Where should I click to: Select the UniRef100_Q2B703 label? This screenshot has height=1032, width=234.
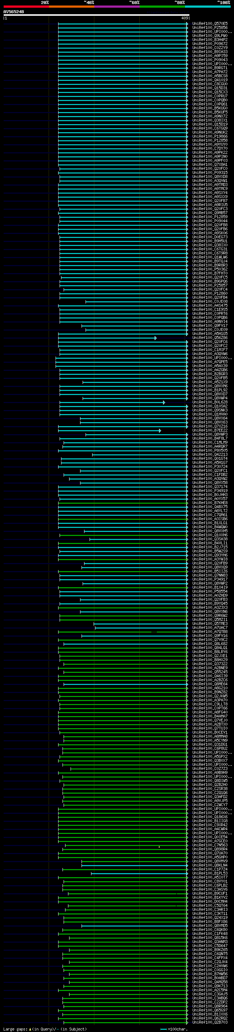click(210, 1022)
